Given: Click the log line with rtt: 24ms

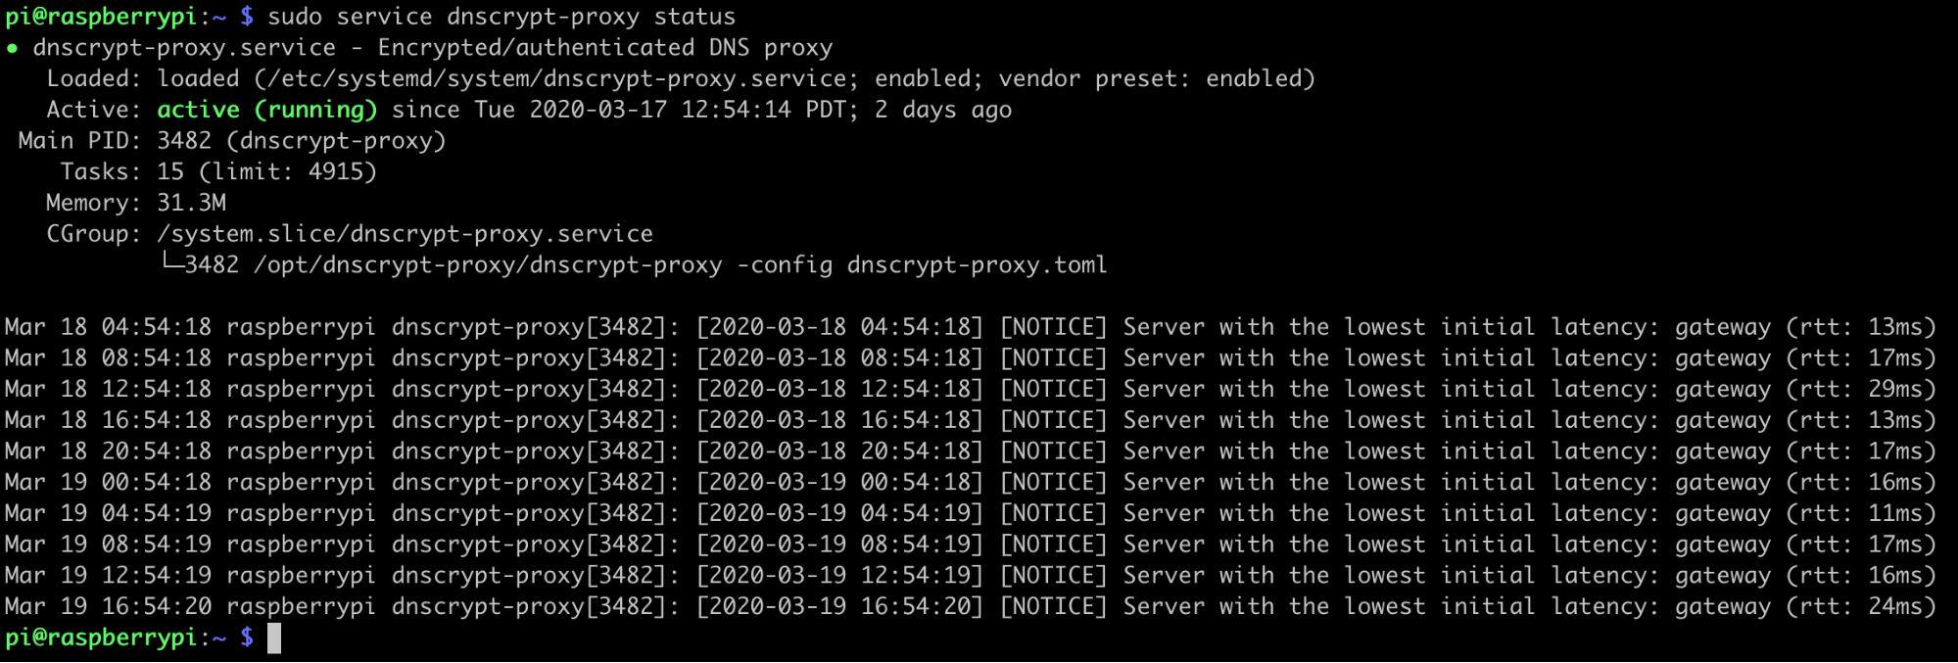Looking at the screenshot, I should click(971, 606).
